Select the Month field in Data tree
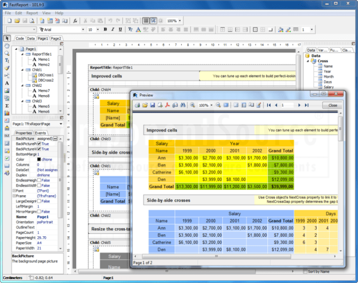Viewport: 358px width, 283px height. pos(328,77)
